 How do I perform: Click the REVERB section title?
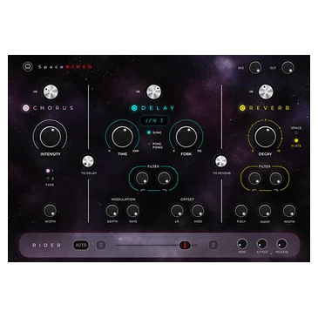point(269,108)
